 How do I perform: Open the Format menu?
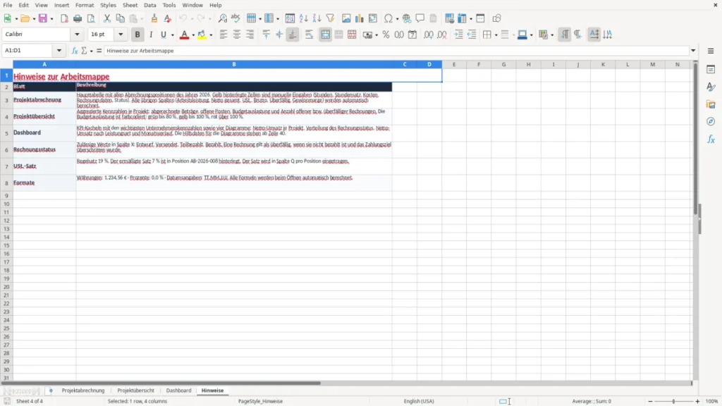[x=85, y=5]
